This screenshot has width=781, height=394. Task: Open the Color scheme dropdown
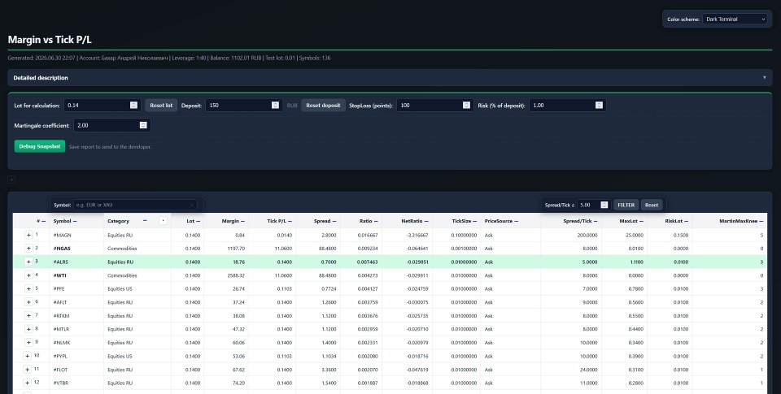click(x=735, y=19)
